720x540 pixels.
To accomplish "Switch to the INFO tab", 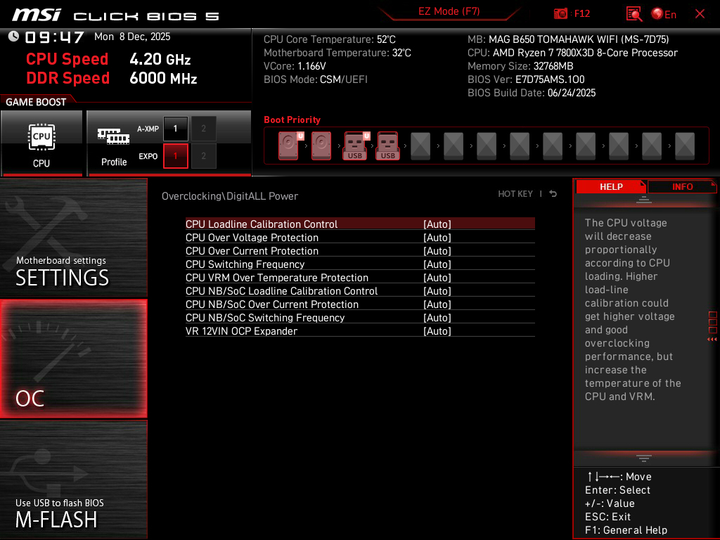I will click(x=682, y=187).
